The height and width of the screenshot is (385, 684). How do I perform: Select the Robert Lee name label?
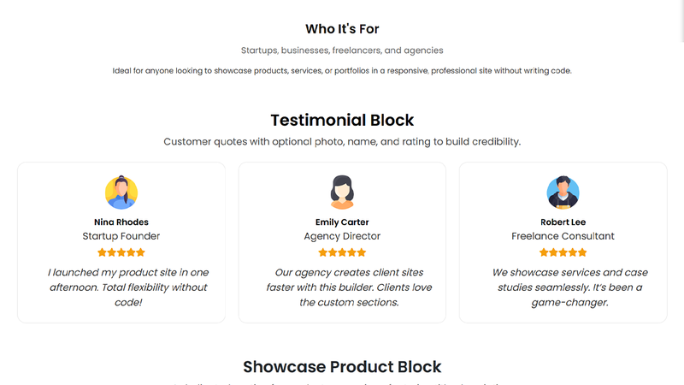[563, 222]
